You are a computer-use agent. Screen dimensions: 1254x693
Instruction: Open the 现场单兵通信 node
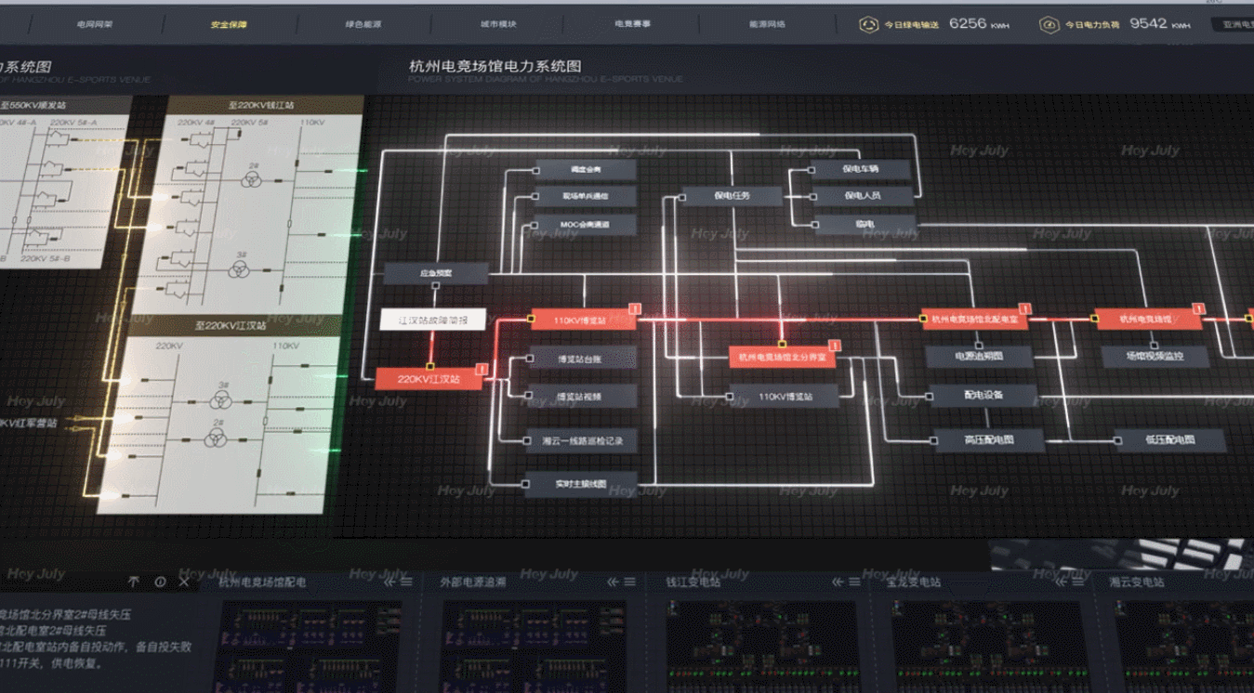click(586, 197)
